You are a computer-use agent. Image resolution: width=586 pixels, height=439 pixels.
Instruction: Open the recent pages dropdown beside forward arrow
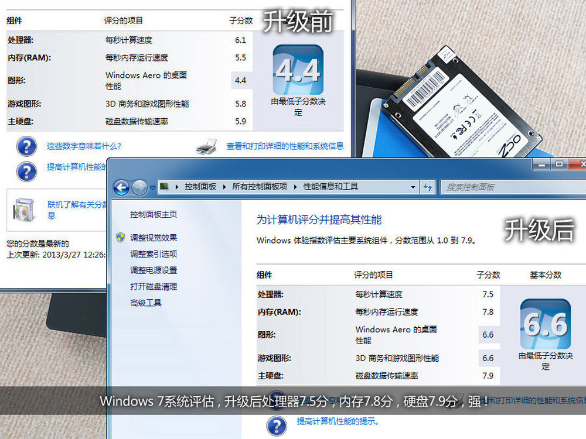click(x=152, y=188)
